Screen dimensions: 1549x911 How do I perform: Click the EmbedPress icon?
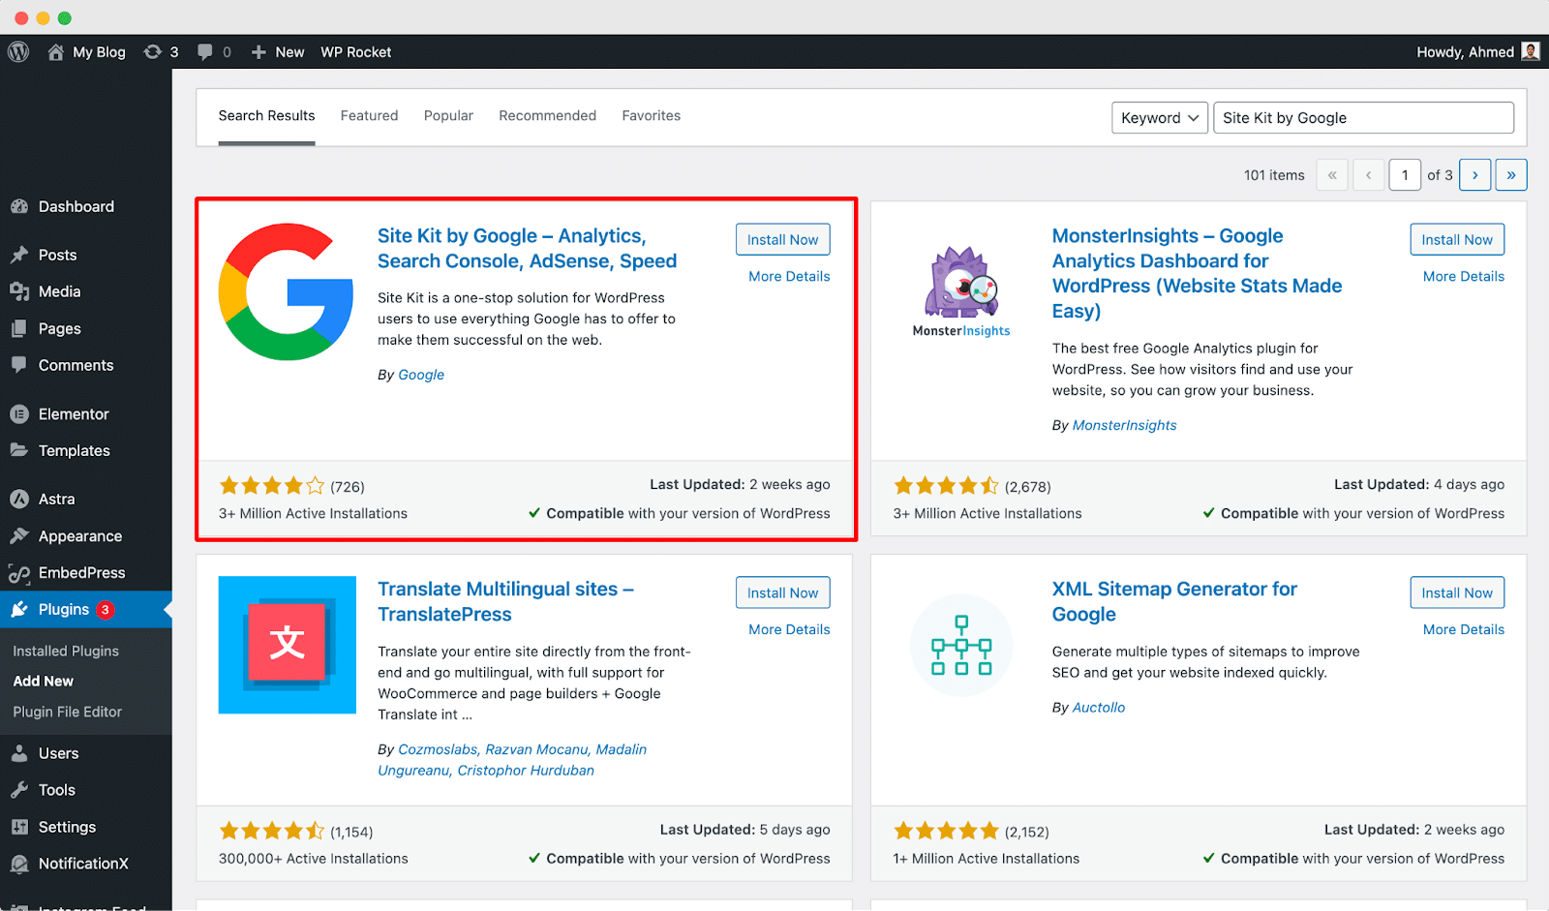pyautogui.click(x=20, y=572)
